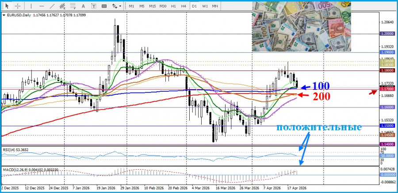Click the 26 Mar 2026 date label
398x193 pixels.
point(250,188)
